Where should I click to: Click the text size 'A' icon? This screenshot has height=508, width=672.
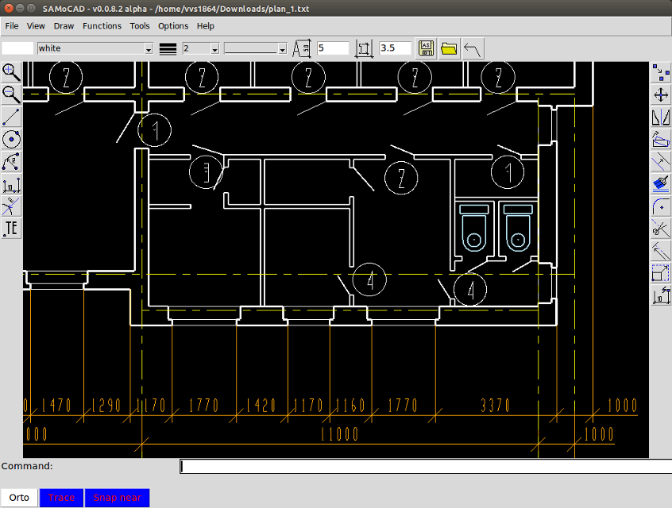(x=302, y=48)
